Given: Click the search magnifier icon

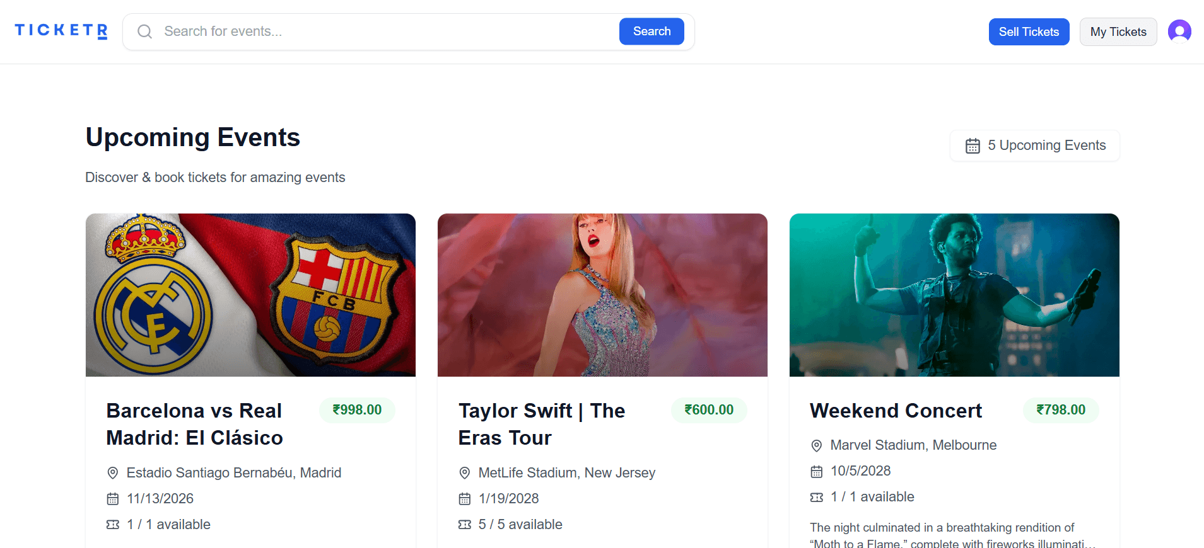Looking at the screenshot, I should click(x=144, y=31).
